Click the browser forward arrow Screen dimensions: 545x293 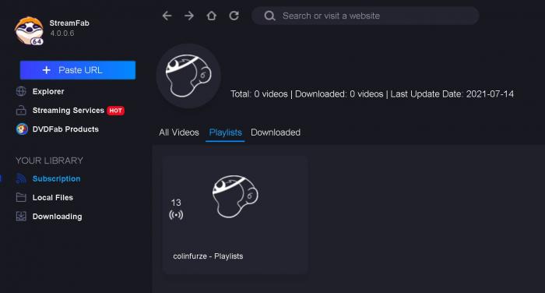(189, 16)
